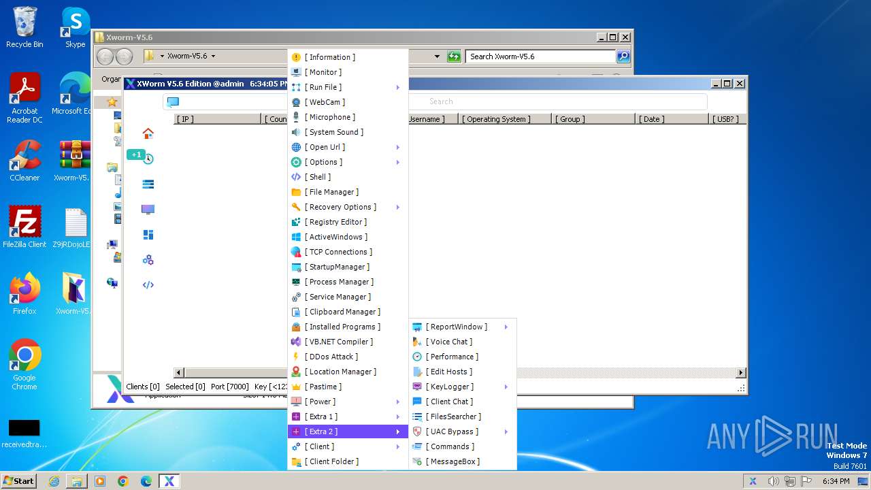
Task: Click the Edit Hosts icon
Action: click(417, 372)
